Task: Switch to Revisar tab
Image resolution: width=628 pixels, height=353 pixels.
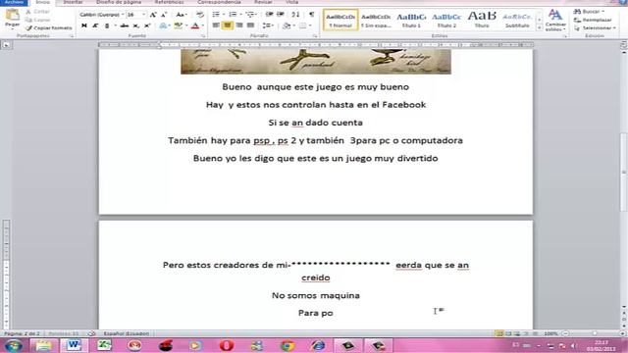Action: pos(263,2)
